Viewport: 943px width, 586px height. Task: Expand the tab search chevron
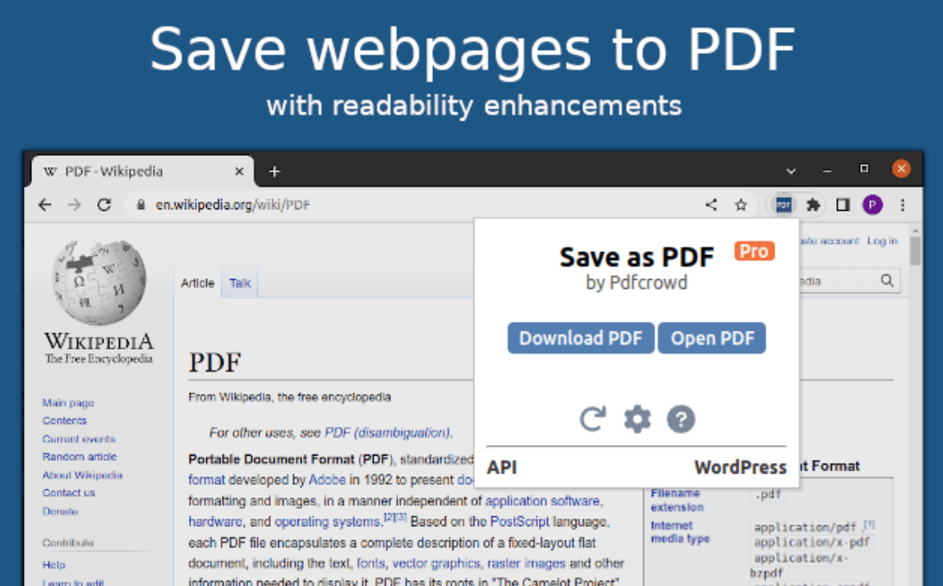click(791, 172)
